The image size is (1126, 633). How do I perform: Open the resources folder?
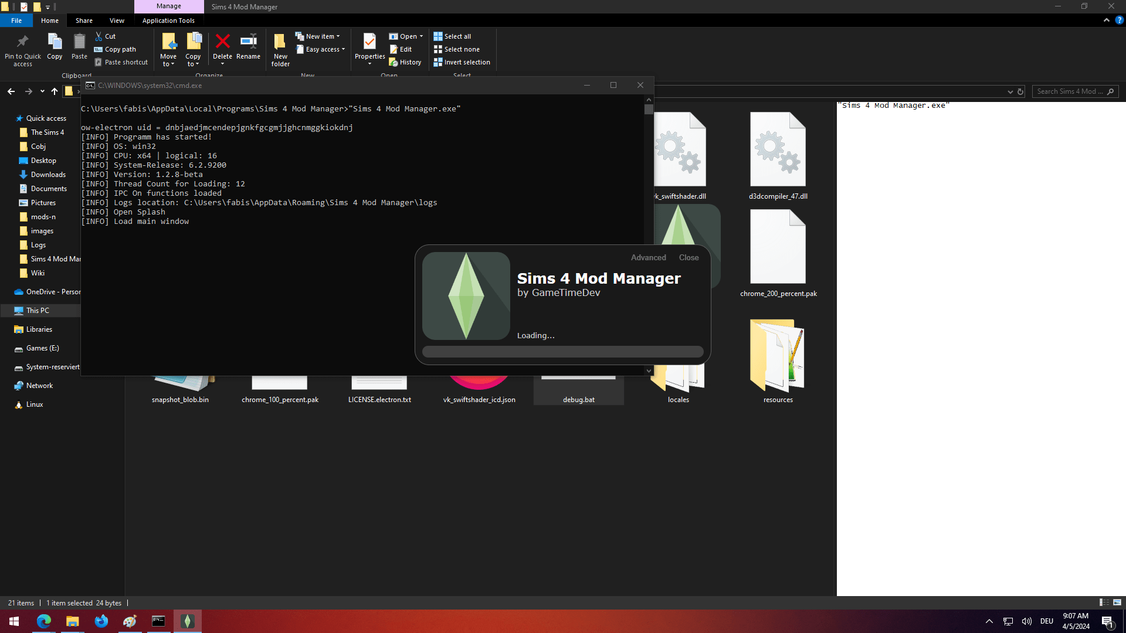(x=778, y=361)
